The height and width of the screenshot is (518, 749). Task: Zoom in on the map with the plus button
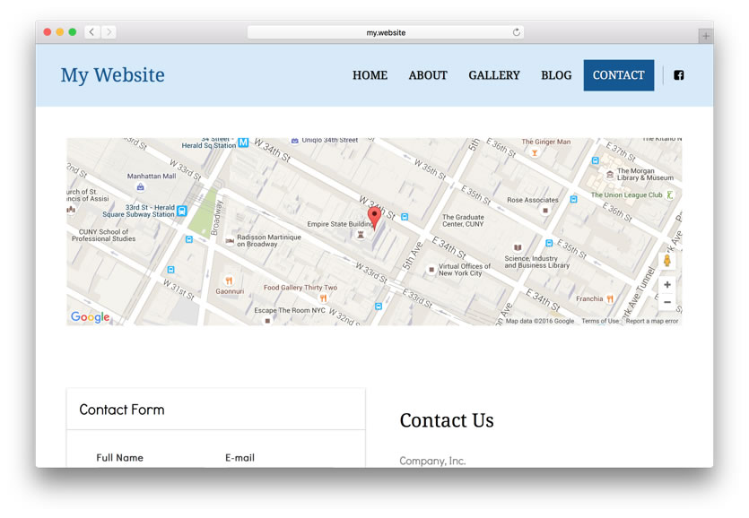667,285
